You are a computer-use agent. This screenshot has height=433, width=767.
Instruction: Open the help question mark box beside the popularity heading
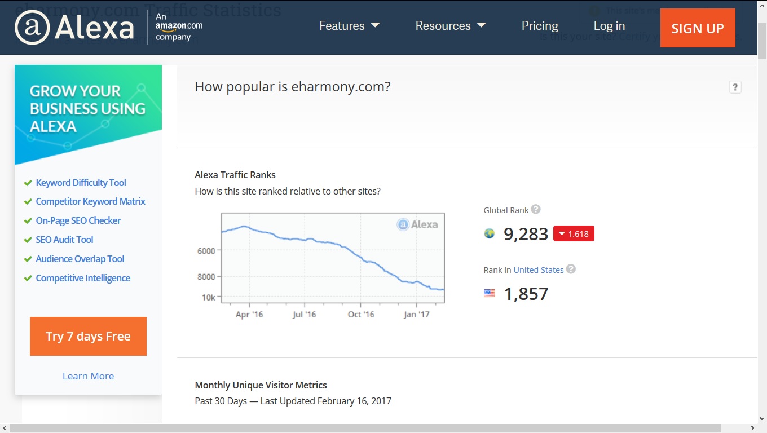[x=735, y=87]
